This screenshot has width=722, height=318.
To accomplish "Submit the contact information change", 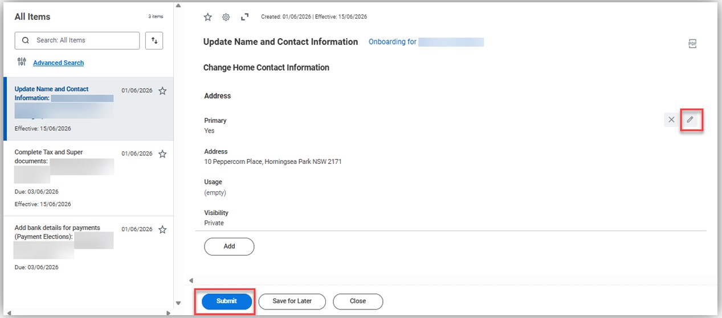I will click(x=226, y=301).
